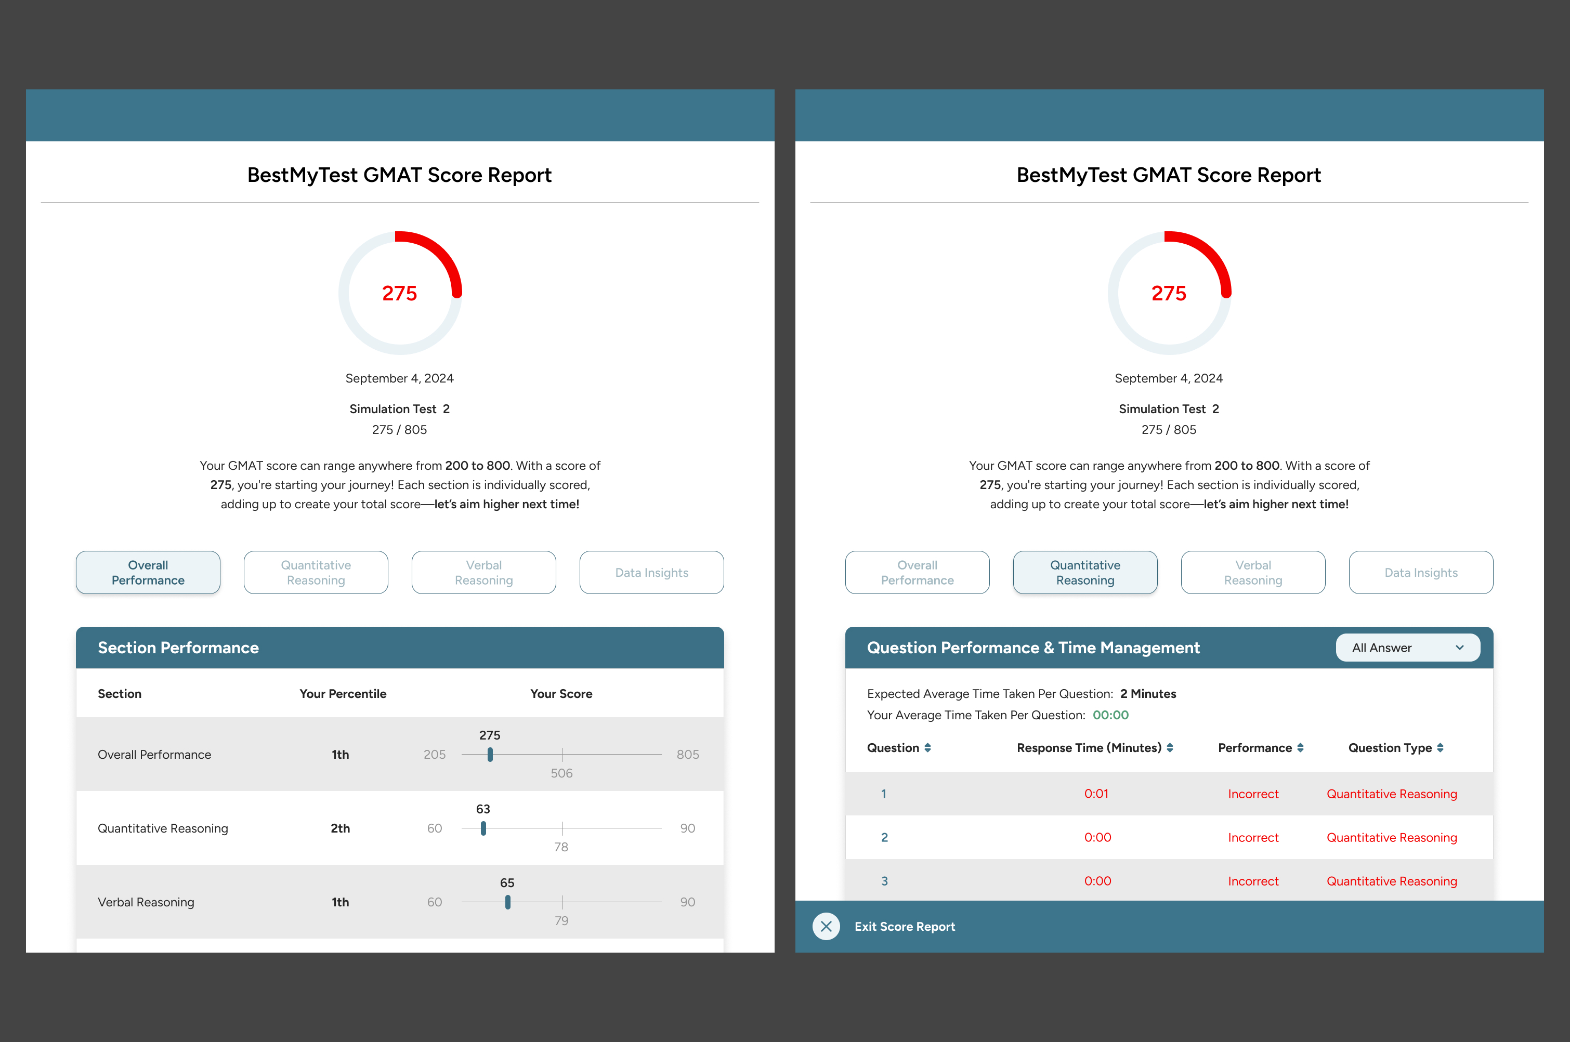Sort by Question column arrows
The width and height of the screenshot is (1570, 1042).
tap(927, 748)
